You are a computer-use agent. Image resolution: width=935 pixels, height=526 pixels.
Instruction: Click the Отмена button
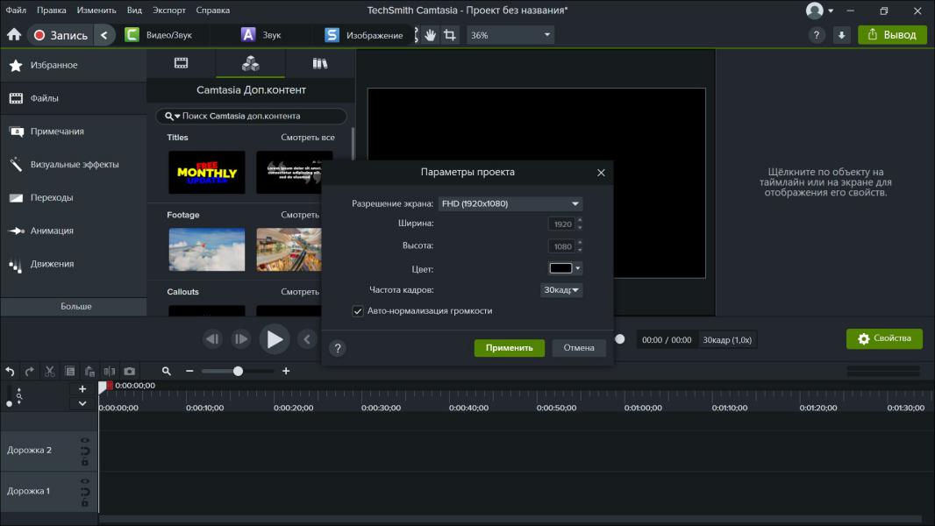click(578, 348)
